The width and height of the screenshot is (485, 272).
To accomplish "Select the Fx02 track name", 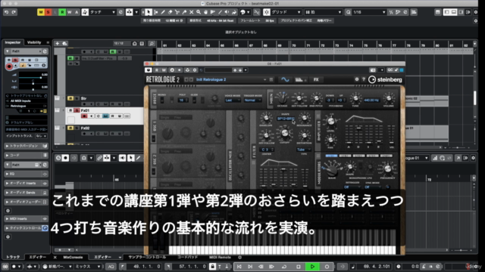I will 85,128.
